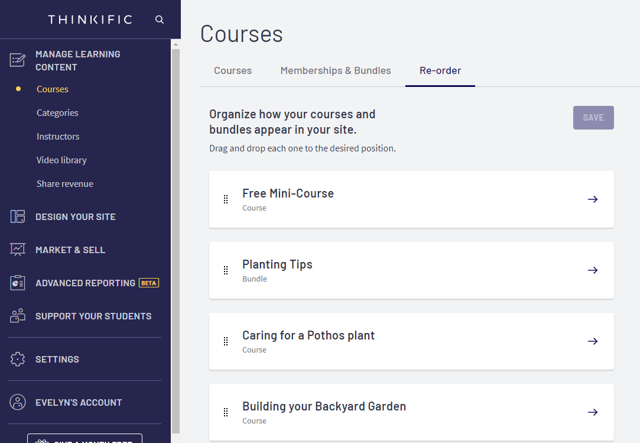
Task: Switch to Memberships & Bundles tab
Action: click(336, 71)
